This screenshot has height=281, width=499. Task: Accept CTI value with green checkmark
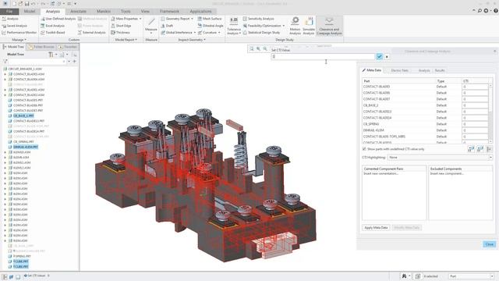pos(379,56)
